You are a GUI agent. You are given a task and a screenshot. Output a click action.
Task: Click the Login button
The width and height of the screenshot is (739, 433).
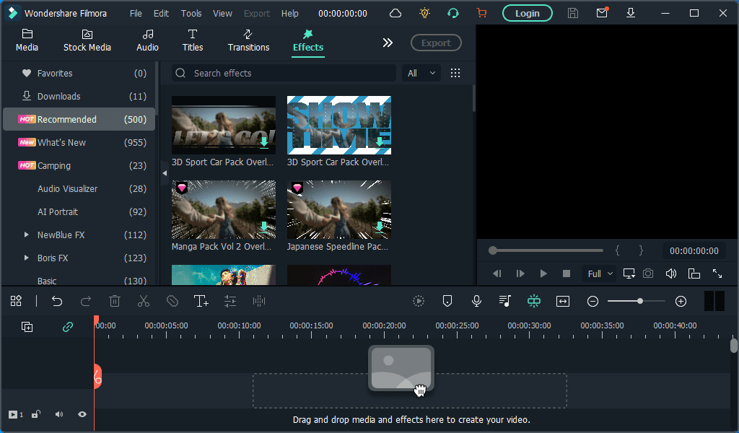[528, 13]
